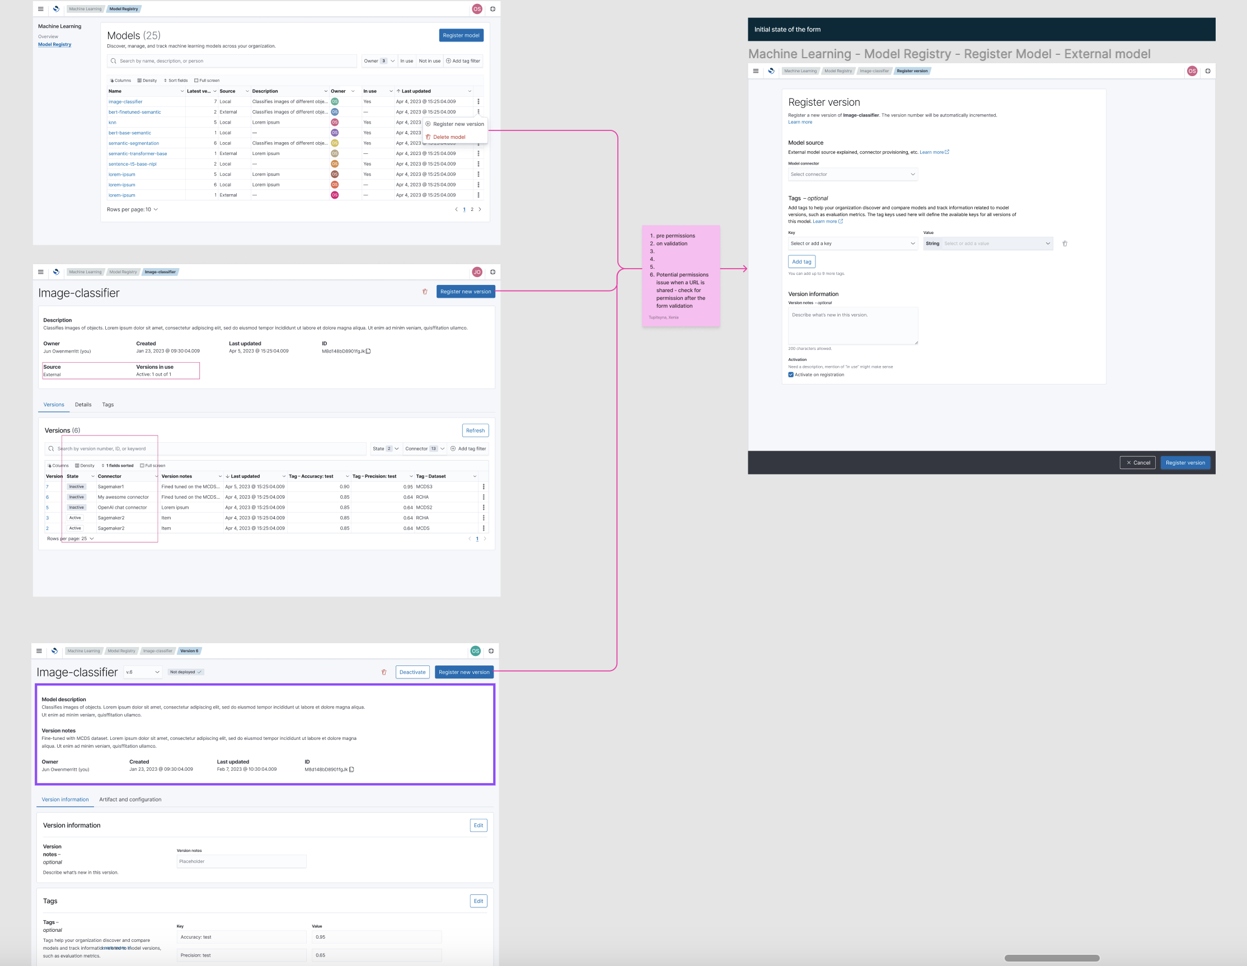Image resolution: width=1247 pixels, height=966 pixels.
Task: Copy the model ID to clipboard
Action: [368, 351]
